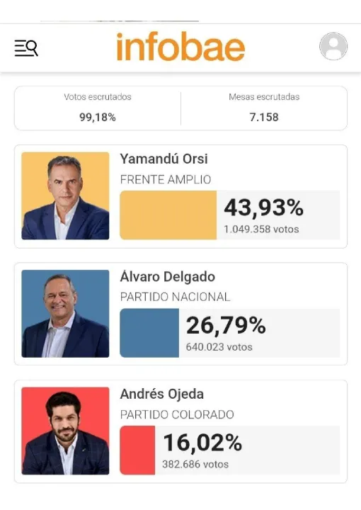Click the red Partido Colorado vote bar
Viewport: 361px width, 510px height.
[x=137, y=450]
